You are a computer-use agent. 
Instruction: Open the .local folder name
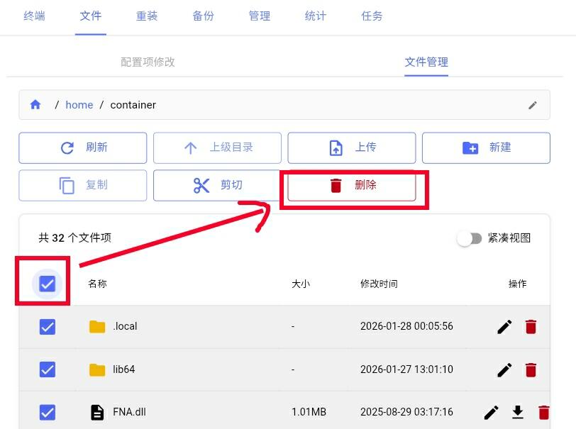coord(125,326)
